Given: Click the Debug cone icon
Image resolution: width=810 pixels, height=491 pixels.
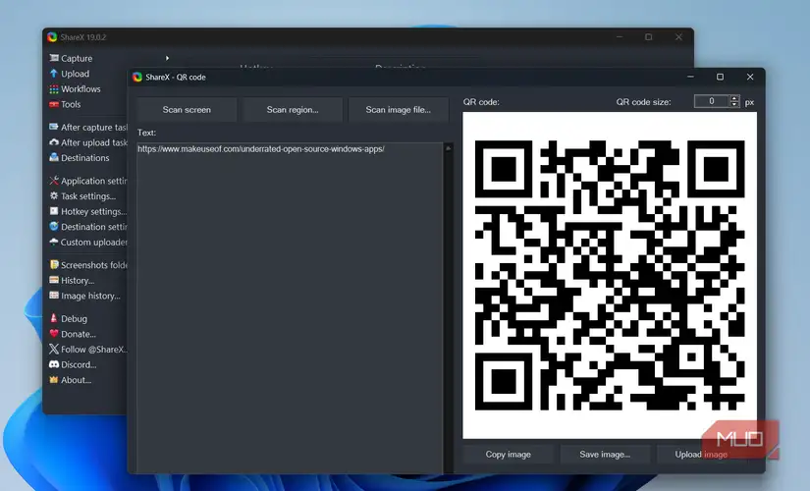Looking at the screenshot, I should tap(54, 318).
